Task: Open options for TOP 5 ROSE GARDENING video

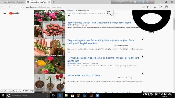Action: pos(143,57)
